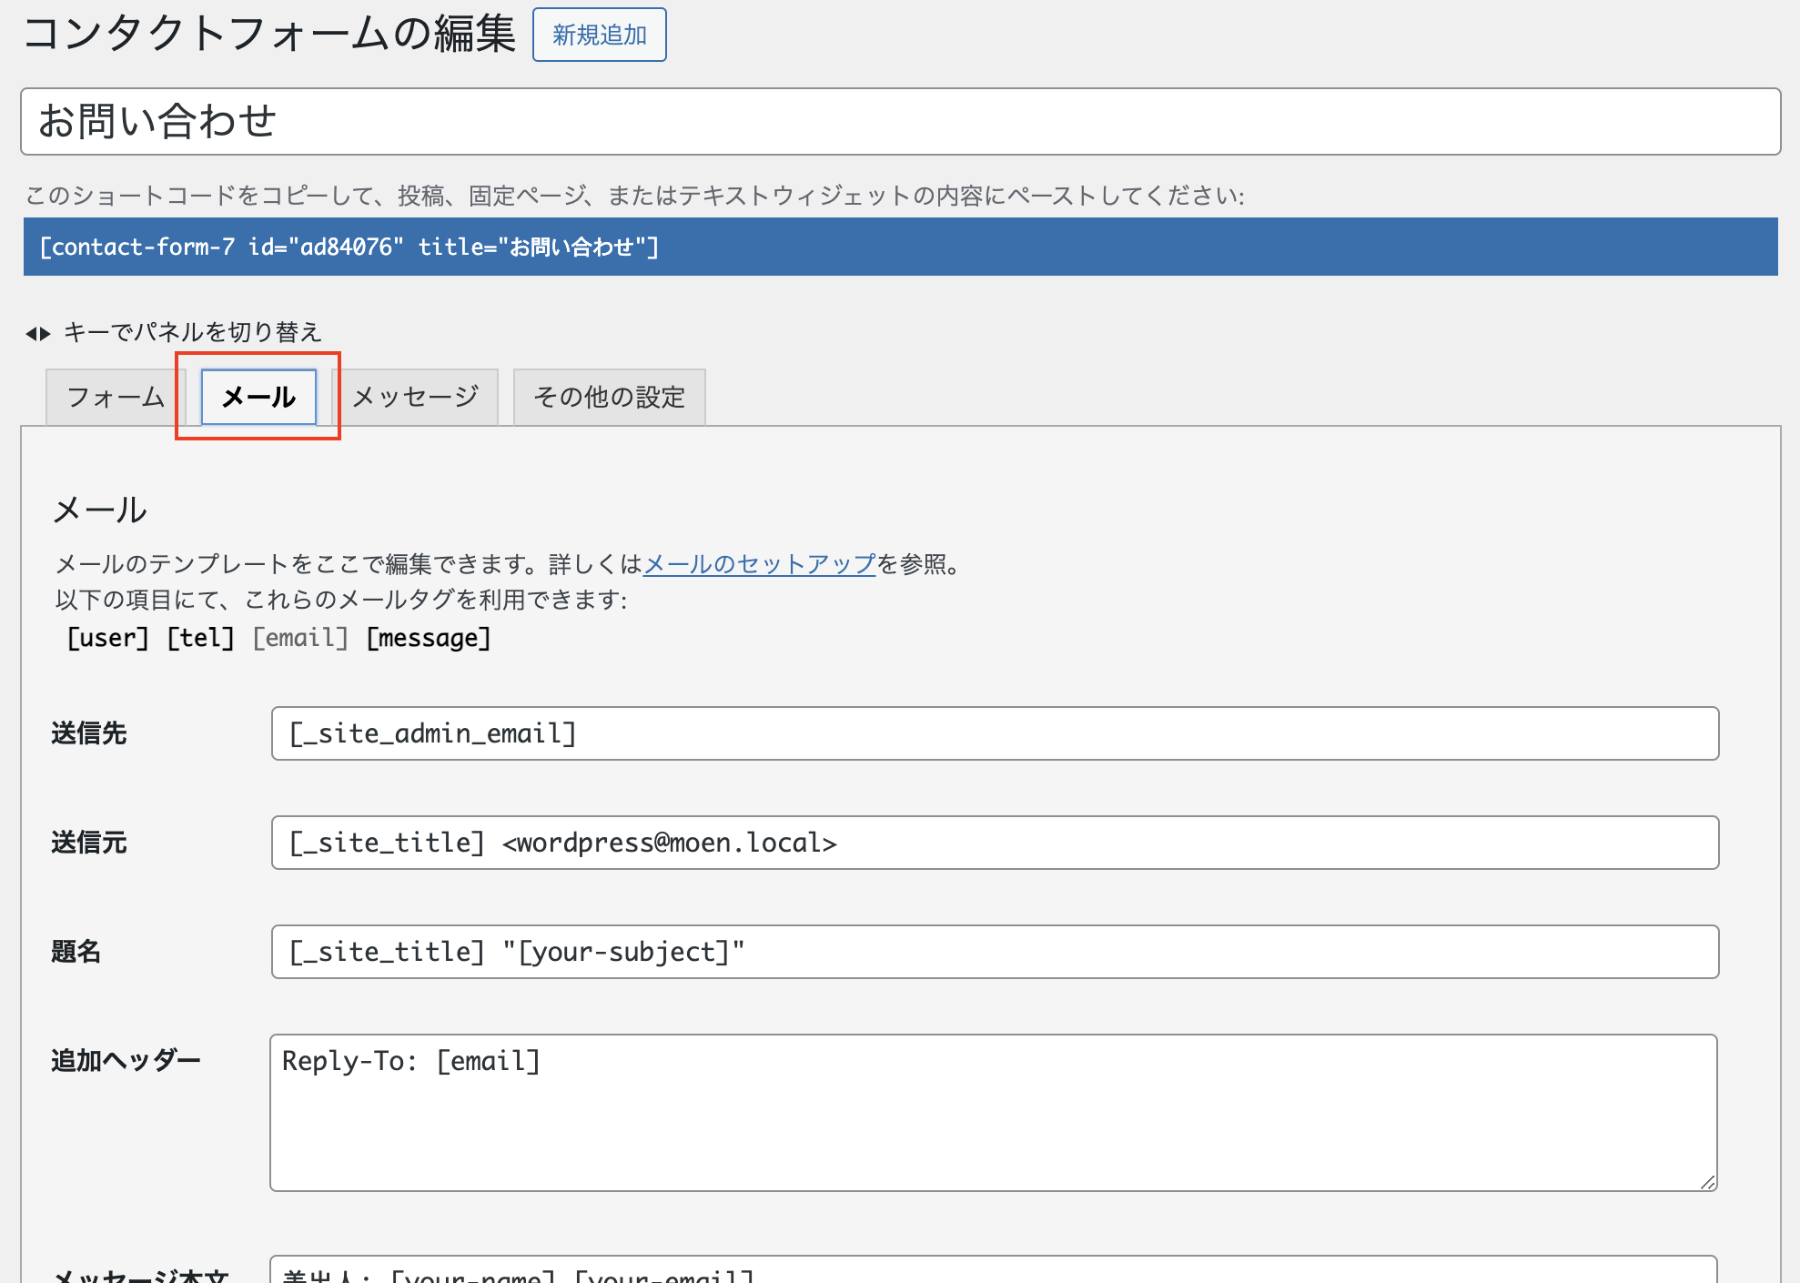
Task: Switch to the フォーム tab
Action: (x=116, y=397)
